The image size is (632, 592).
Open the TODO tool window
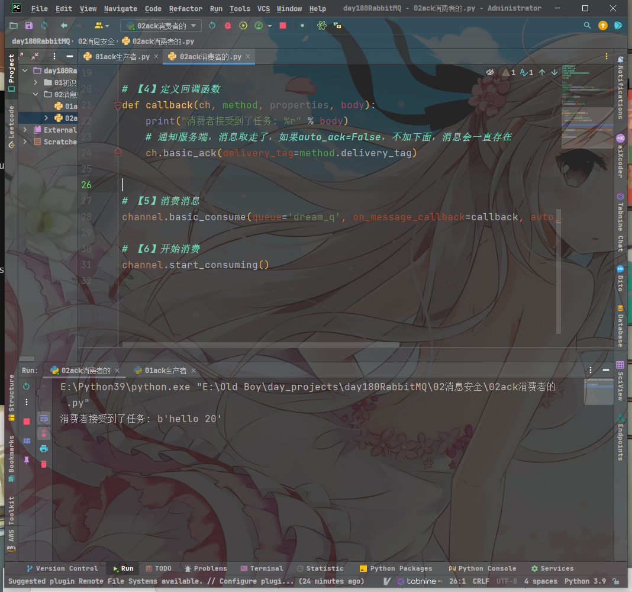pyautogui.click(x=159, y=568)
